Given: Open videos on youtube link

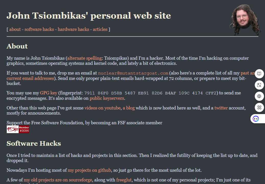Looking at the screenshot, I should (x=102, y=108).
